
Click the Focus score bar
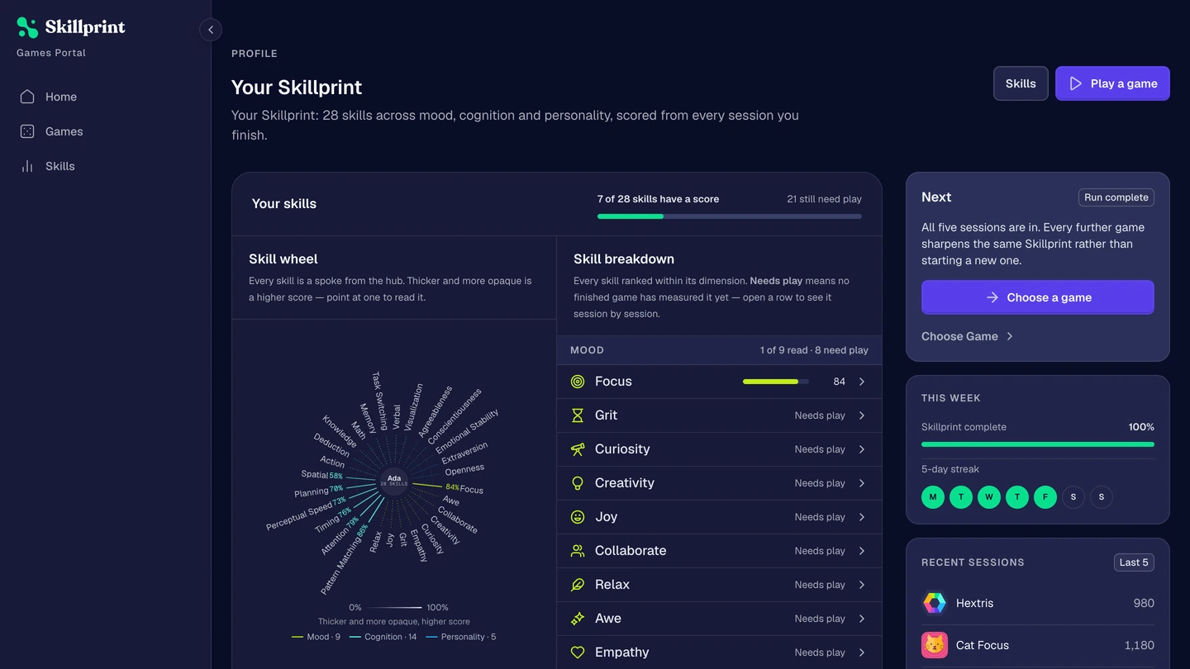[x=776, y=382]
